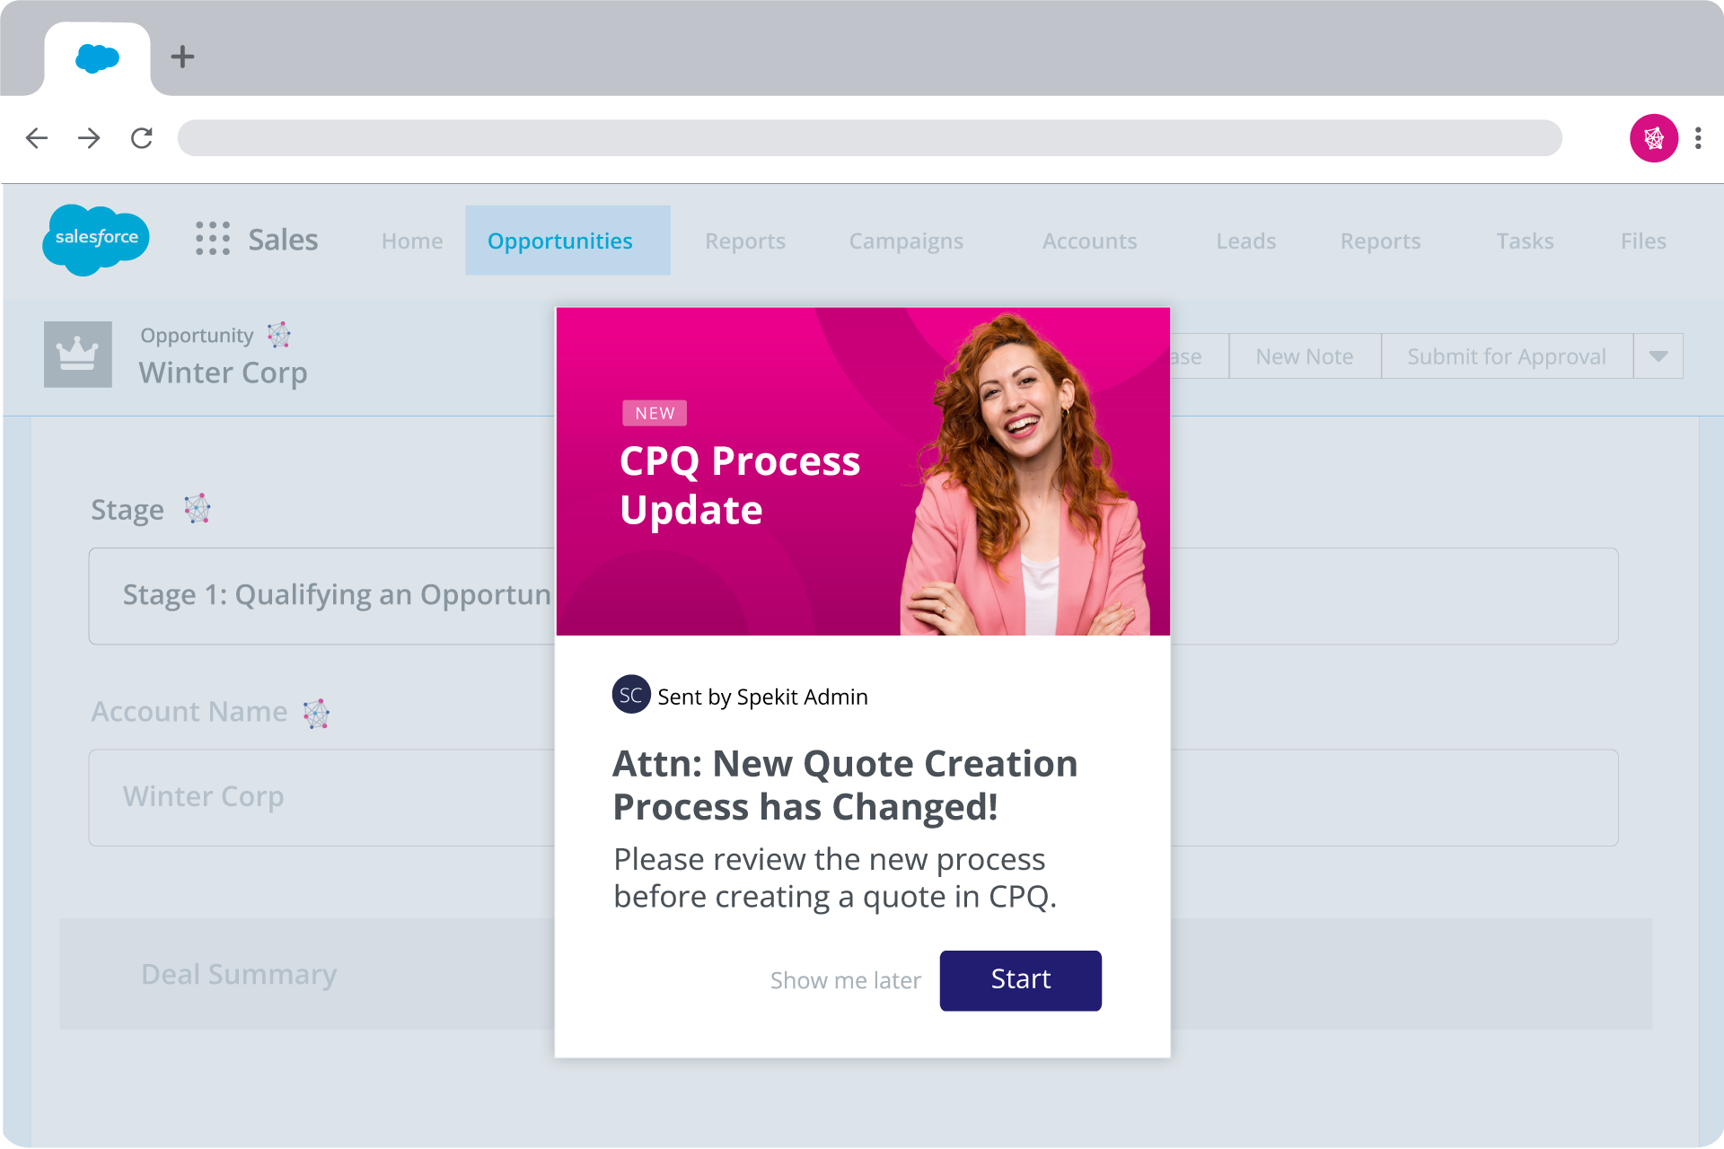Image resolution: width=1724 pixels, height=1149 pixels.
Task: Open the browser three-dot menu
Action: coord(1699,138)
